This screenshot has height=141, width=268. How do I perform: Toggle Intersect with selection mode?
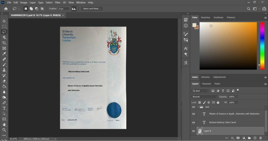tap(42, 9)
